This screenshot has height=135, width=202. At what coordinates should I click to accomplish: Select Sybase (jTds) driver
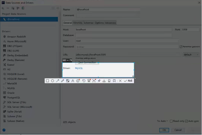14,116
